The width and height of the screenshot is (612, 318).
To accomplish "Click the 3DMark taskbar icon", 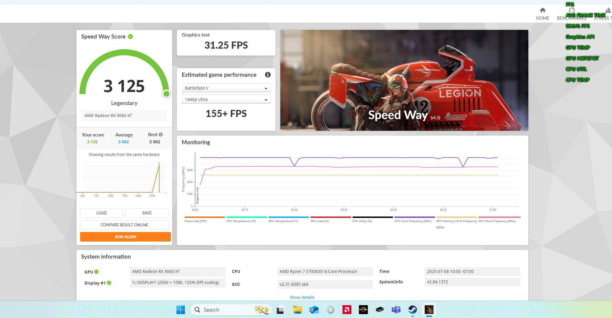I will click(x=429, y=310).
